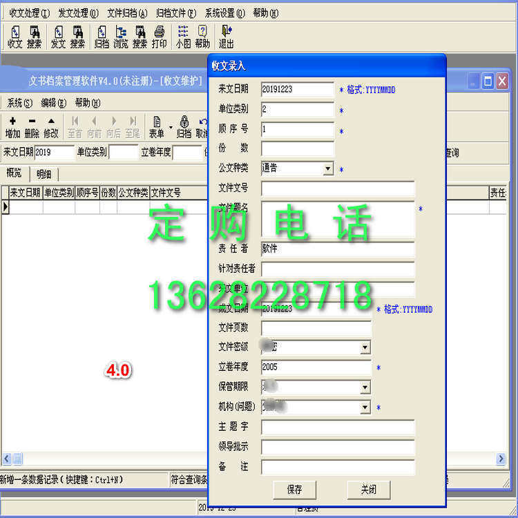This screenshot has width=518, height=518.
Task: Click the 单位类别 field in dialog
Action: coord(297,109)
